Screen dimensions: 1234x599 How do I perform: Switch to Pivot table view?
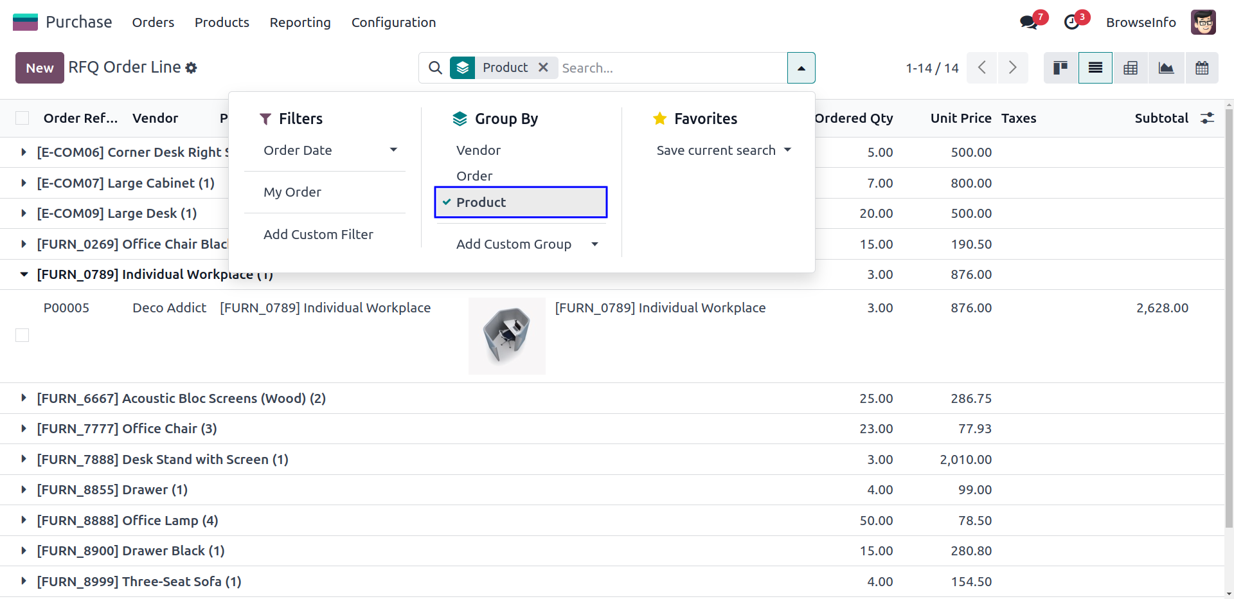pos(1131,67)
